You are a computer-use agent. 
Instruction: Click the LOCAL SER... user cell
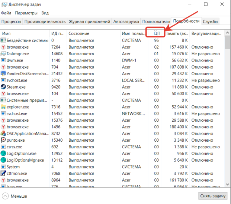pos(133,80)
